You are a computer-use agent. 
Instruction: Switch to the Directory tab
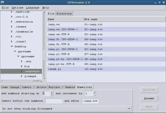click(64, 14)
